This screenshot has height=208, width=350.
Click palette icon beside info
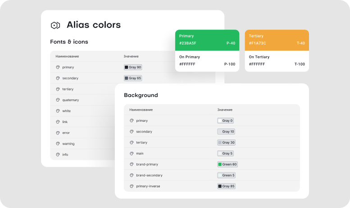(x=58, y=155)
